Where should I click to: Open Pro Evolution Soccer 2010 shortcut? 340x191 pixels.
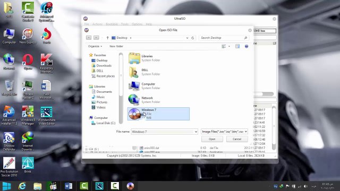click(9, 167)
